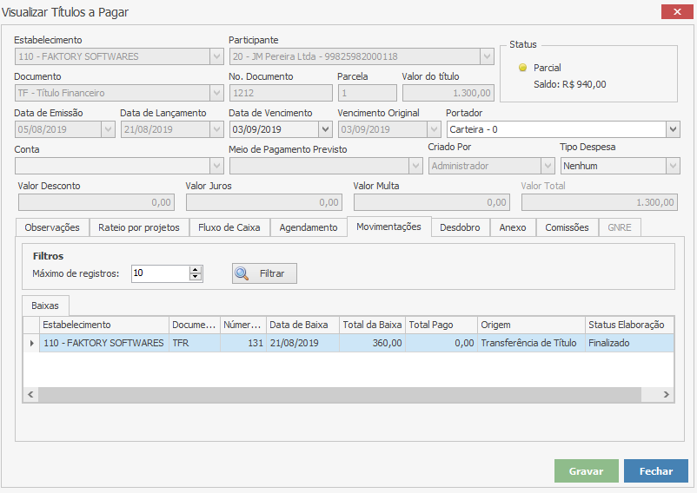Go to the Agendamento tab
The height and width of the screenshot is (493, 697).
pos(308,227)
